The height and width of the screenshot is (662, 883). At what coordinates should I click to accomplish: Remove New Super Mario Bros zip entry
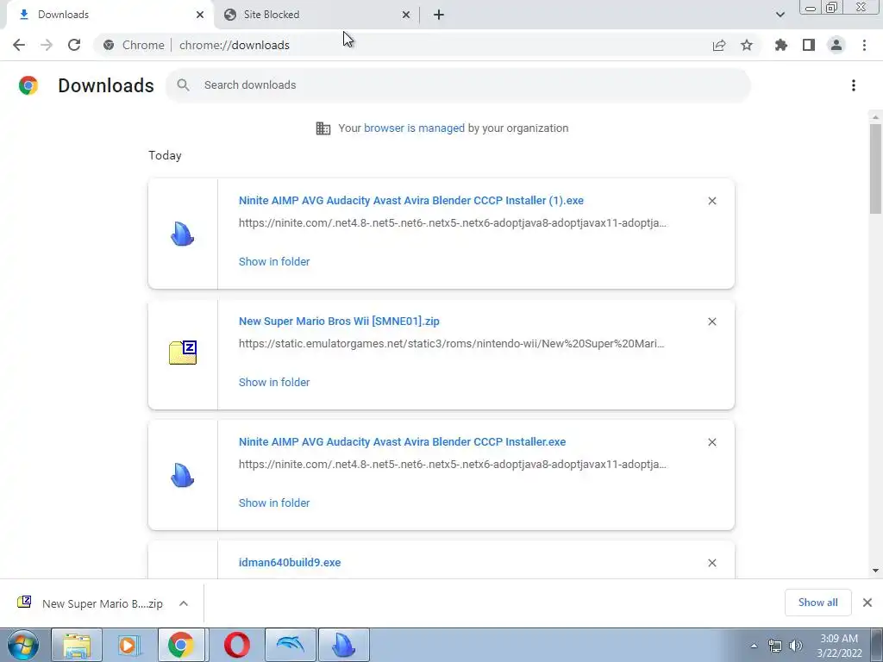coord(712,322)
